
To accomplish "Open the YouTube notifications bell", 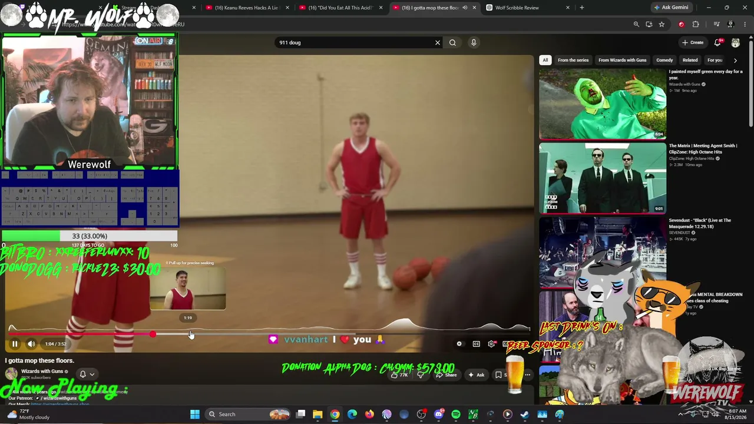I will click(717, 42).
